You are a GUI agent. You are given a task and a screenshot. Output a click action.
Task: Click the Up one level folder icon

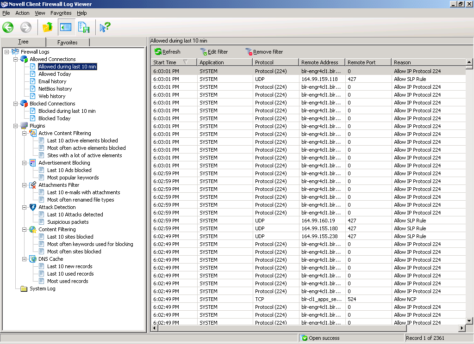coord(47,27)
